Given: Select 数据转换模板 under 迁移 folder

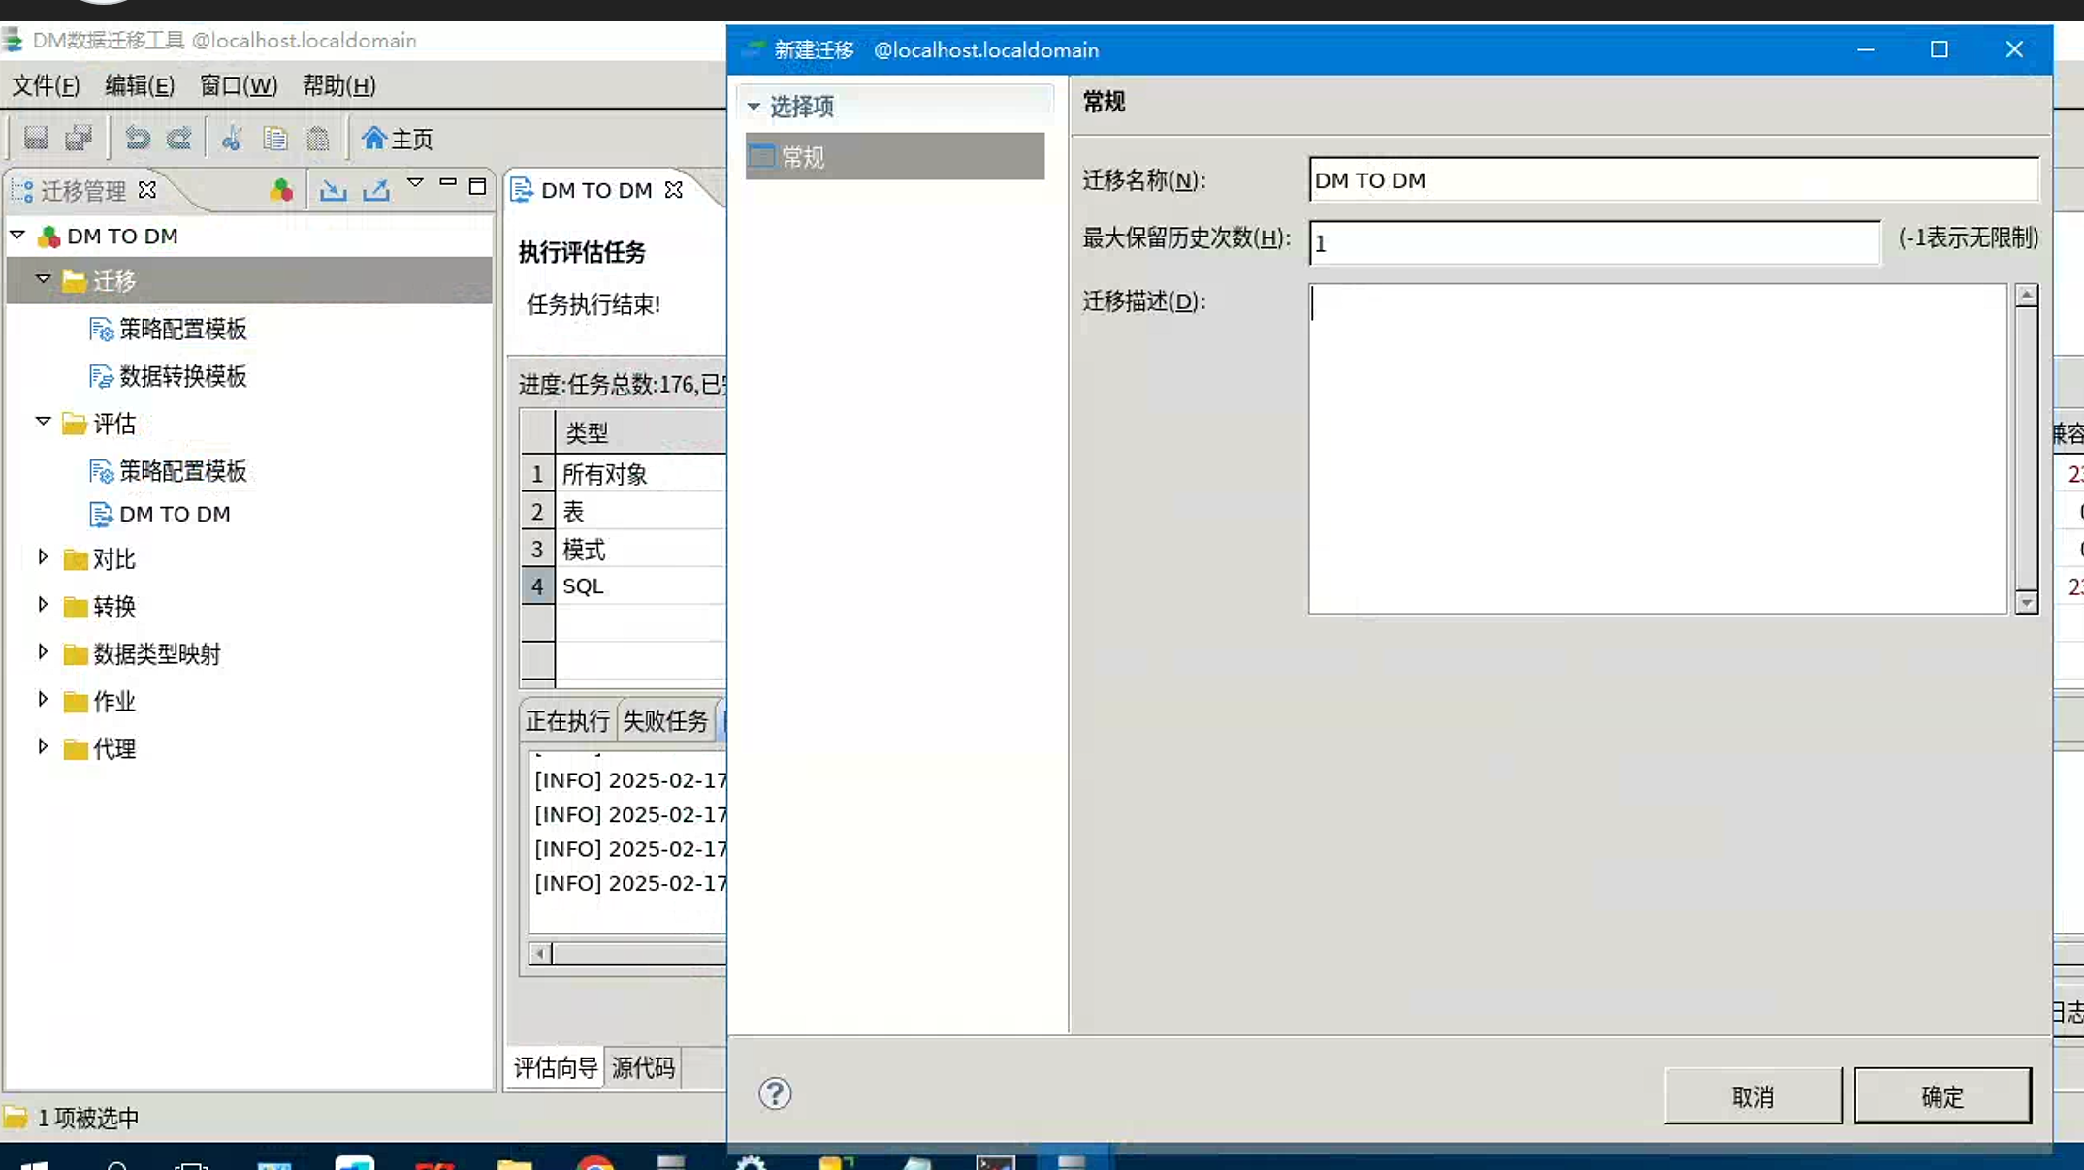Looking at the screenshot, I should pyautogui.click(x=182, y=376).
